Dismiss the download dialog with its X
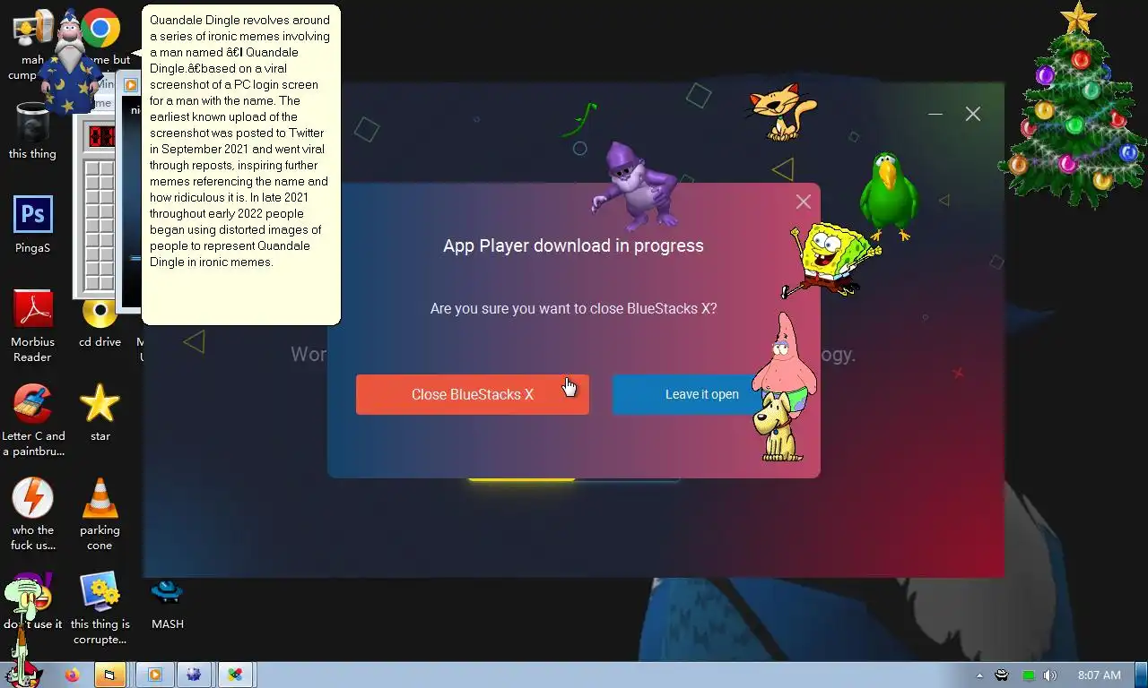 pyautogui.click(x=803, y=202)
